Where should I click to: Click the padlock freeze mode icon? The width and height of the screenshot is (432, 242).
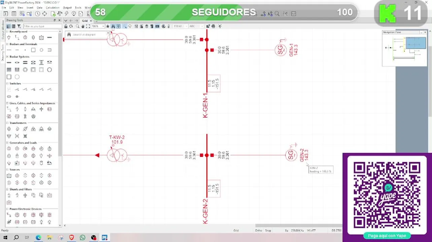click(x=66, y=26)
